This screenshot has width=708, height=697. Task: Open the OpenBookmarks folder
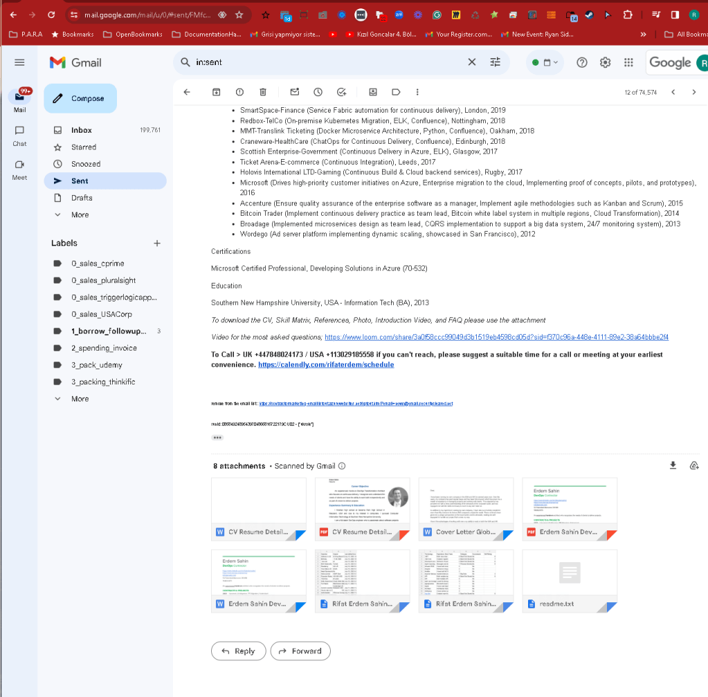coord(133,35)
